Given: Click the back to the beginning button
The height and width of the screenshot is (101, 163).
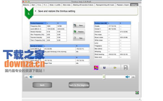Looking at the screenshot, I should pyautogui.click(x=79, y=85).
